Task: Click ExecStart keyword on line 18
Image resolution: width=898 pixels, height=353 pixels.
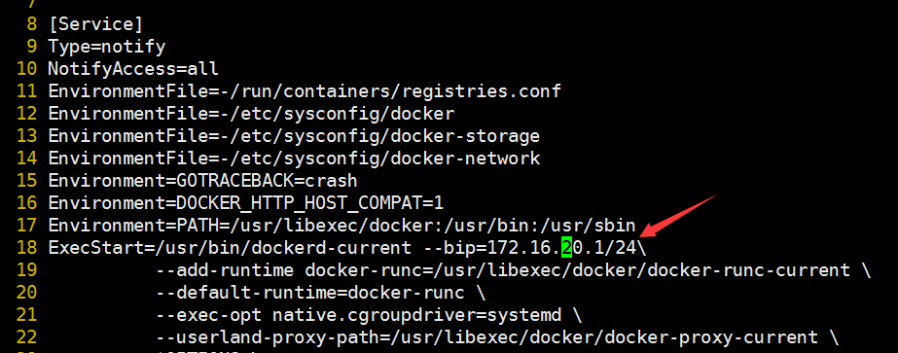Action: point(95,248)
